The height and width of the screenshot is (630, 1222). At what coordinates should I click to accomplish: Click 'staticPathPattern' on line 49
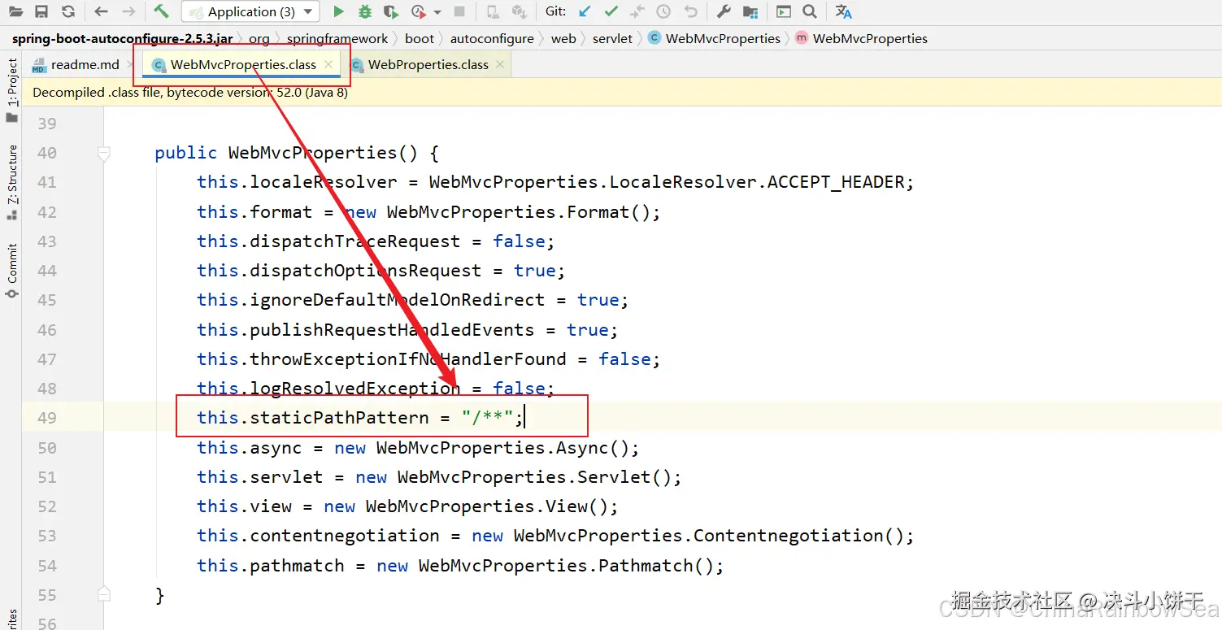339,418
